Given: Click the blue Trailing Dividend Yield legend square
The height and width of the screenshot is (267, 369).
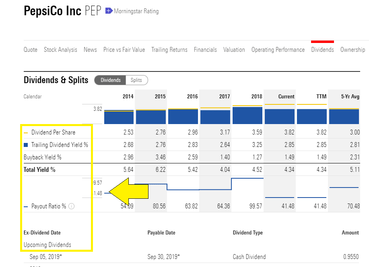Looking at the screenshot, I should tap(26, 145).
